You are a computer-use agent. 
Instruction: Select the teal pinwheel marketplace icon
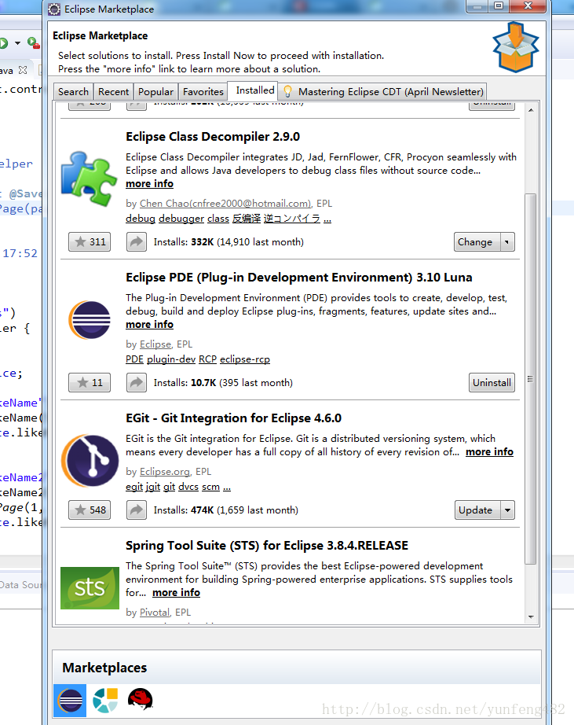(105, 700)
